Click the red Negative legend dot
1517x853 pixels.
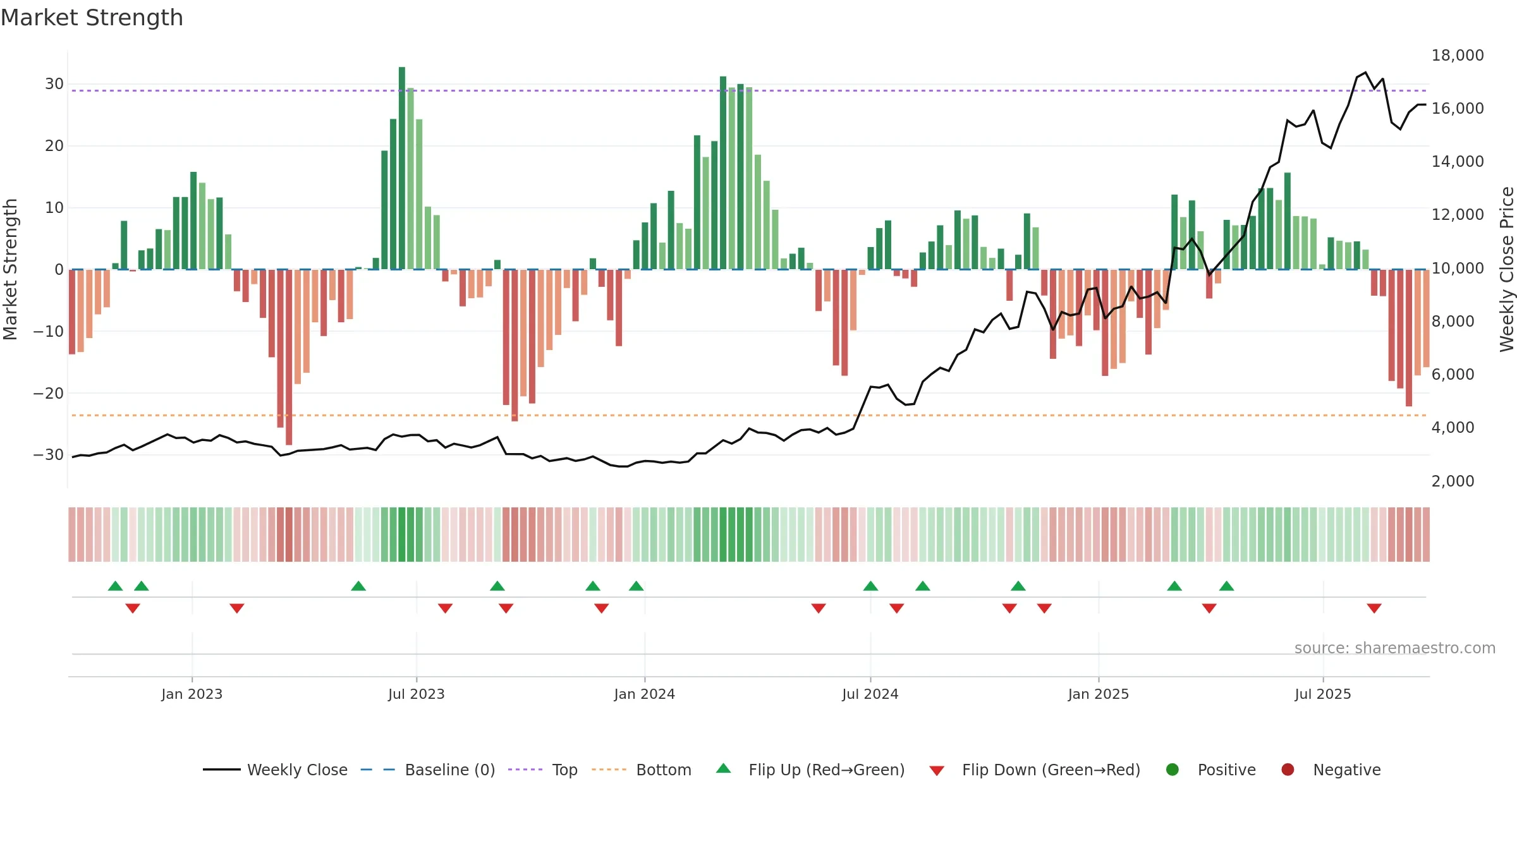point(1288,770)
